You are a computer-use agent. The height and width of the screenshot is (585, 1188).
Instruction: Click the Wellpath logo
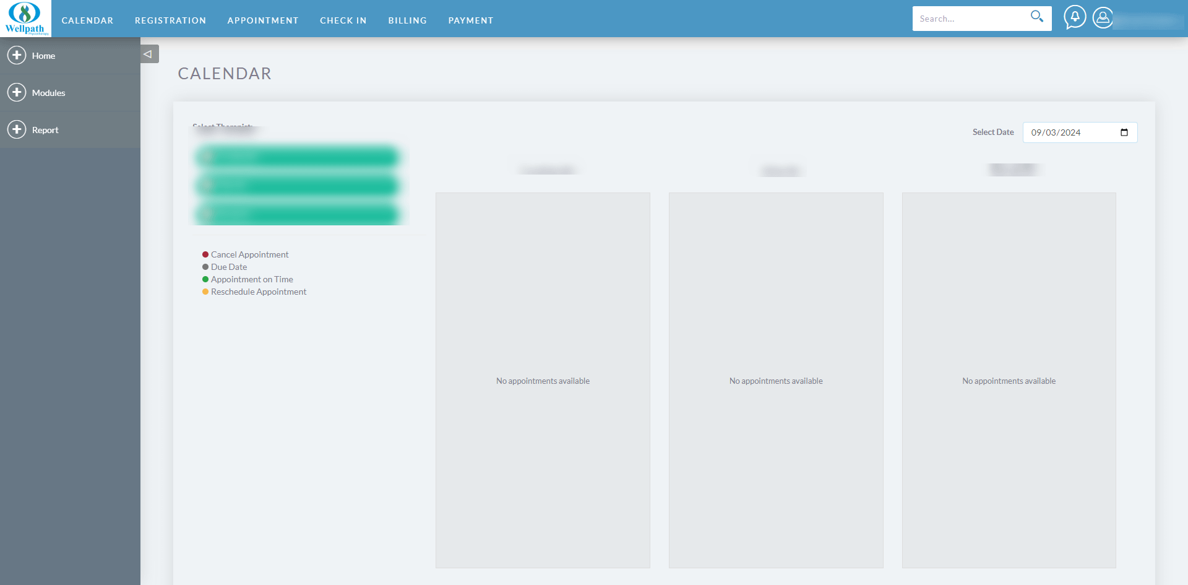click(x=25, y=19)
